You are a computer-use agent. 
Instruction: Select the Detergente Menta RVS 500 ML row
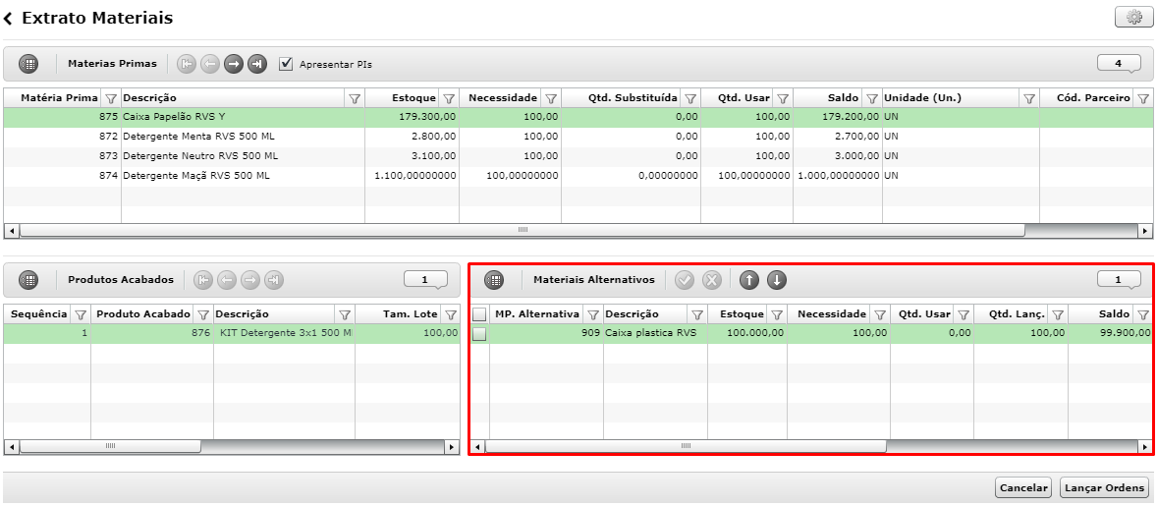(578, 137)
